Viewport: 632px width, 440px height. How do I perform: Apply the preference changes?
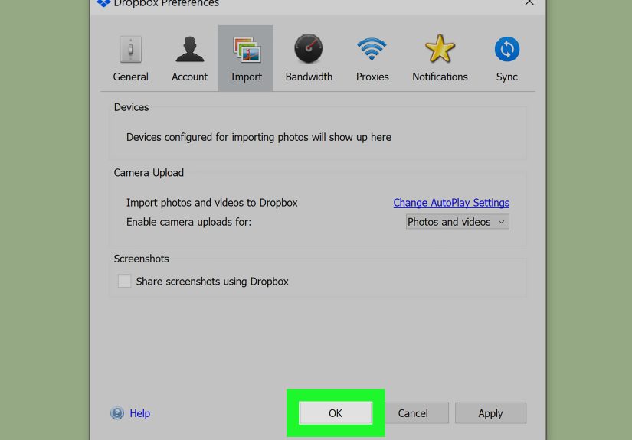(x=490, y=413)
